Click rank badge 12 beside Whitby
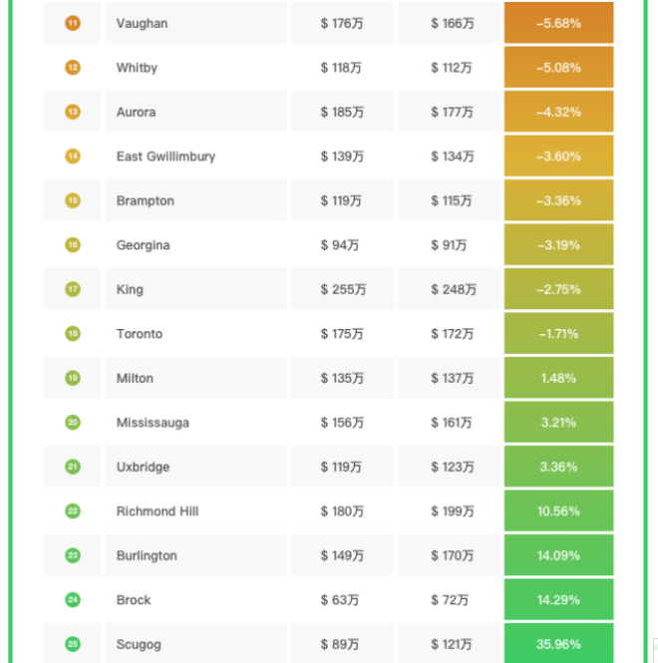Viewport: 658px width, 663px height. [73, 68]
